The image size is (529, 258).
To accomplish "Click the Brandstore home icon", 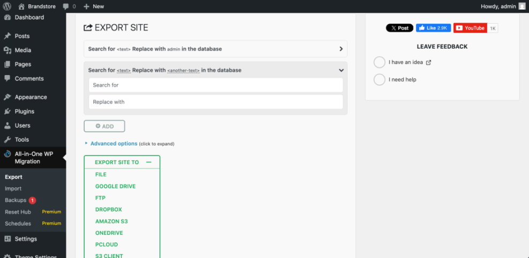I will click(21, 6).
